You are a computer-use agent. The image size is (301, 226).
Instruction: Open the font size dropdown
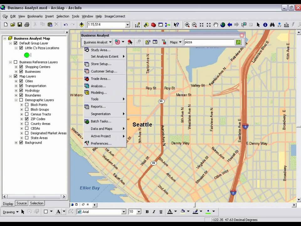(x=139, y=212)
